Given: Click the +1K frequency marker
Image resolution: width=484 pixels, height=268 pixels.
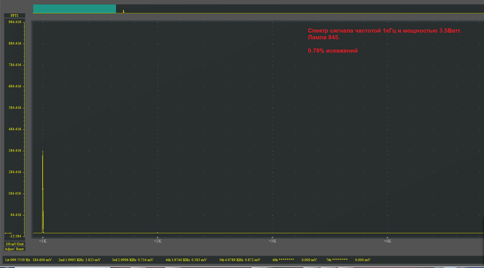Looking at the screenshot, I should (43, 241).
